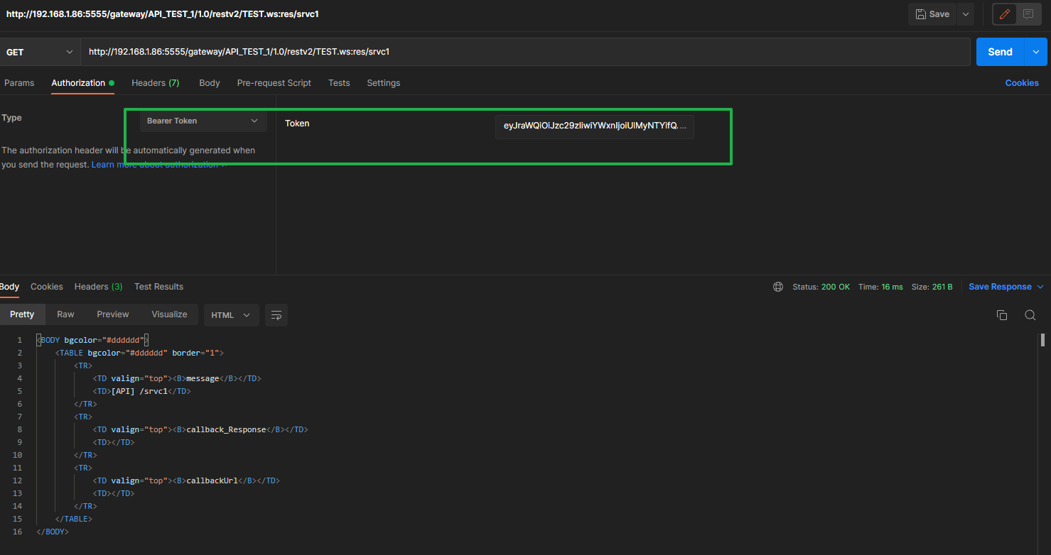Open the Pre-request Script tab
Viewport: 1051px width, 555px height.
274,83
